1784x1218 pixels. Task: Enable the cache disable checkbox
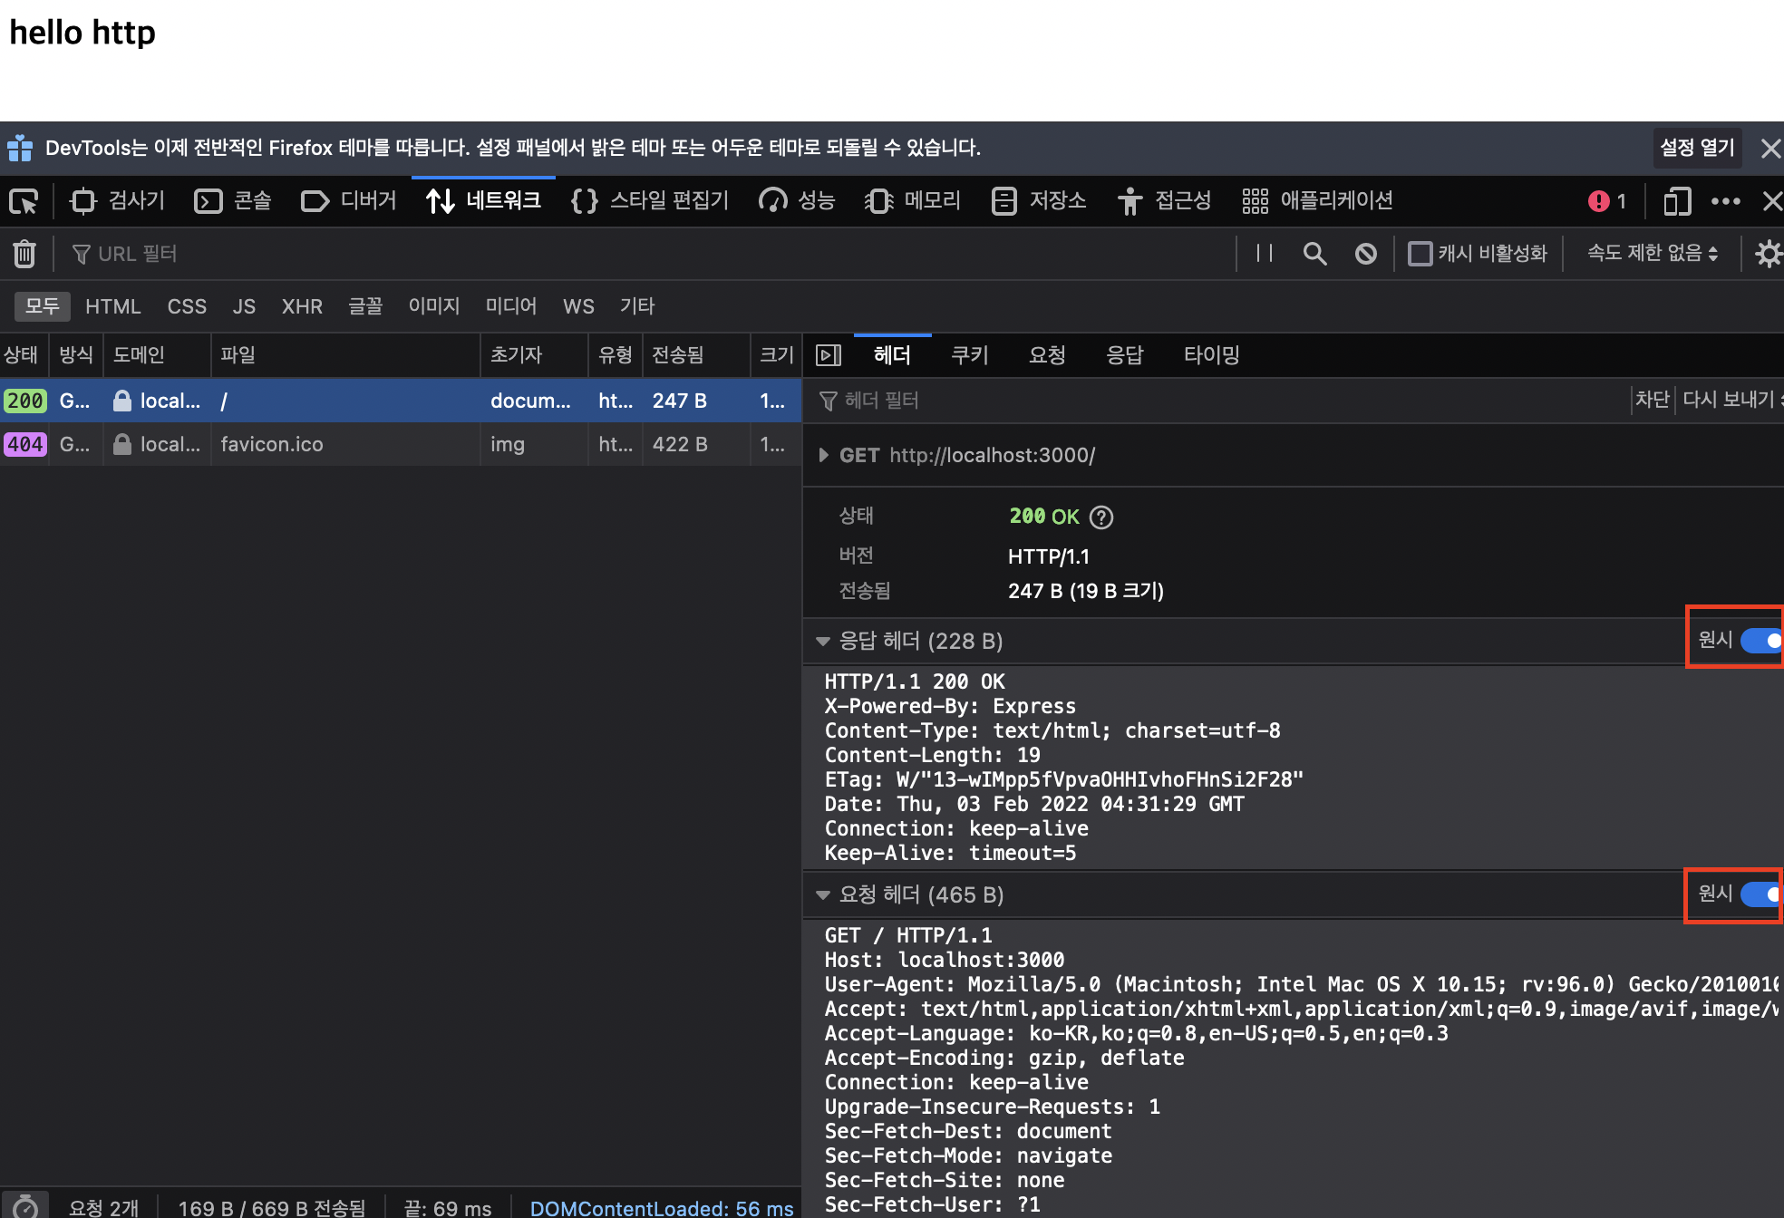[1420, 254]
